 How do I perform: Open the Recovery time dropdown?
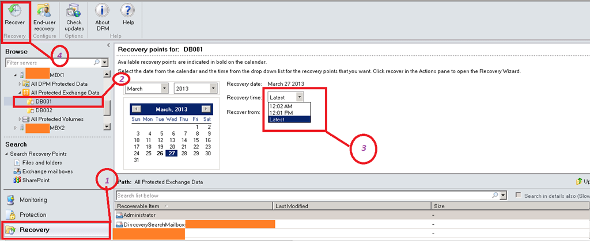pos(300,97)
